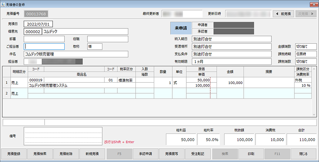319x162 pixels.
Task: Click the 敬称 honorific field
Action: 95,46
